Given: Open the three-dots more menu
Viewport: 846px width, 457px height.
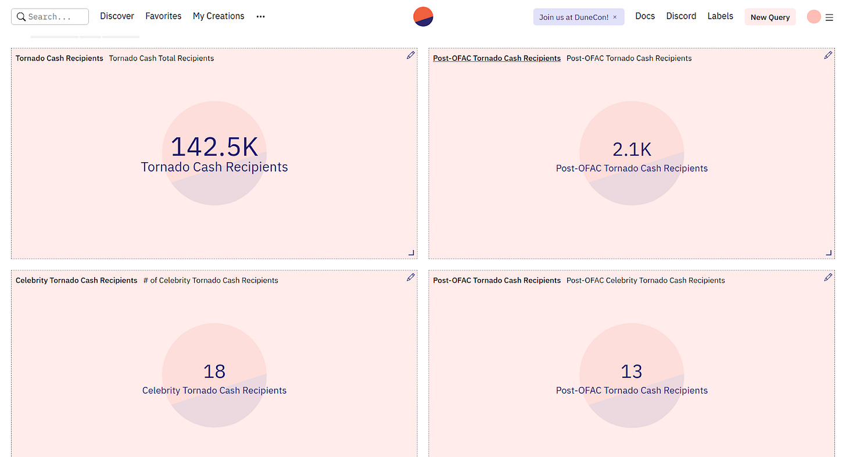Looking at the screenshot, I should (261, 17).
